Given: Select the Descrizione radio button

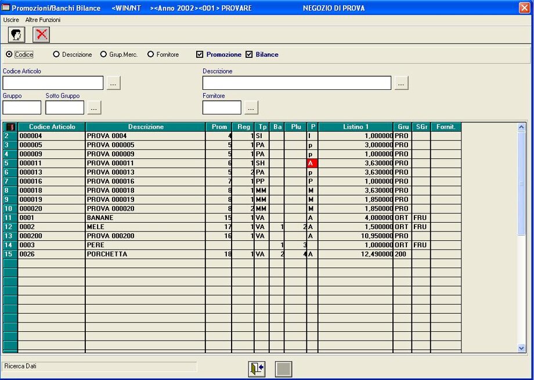Looking at the screenshot, I should [x=56, y=55].
